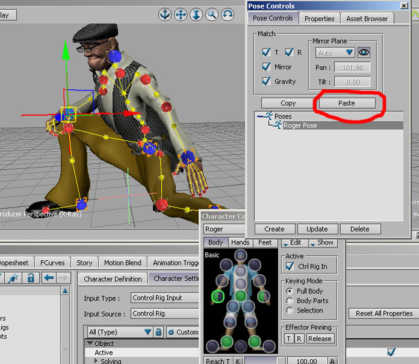The image size is (419, 364).
Task: Select the wrist effector with bright green ring
Action: coord(218,297)
